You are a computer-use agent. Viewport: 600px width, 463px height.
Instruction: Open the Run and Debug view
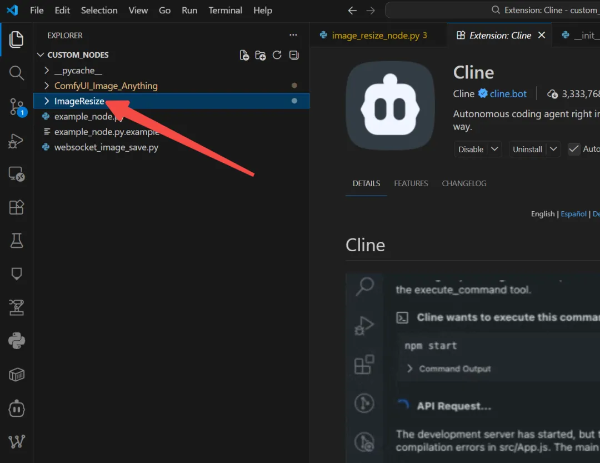(16, 141)
